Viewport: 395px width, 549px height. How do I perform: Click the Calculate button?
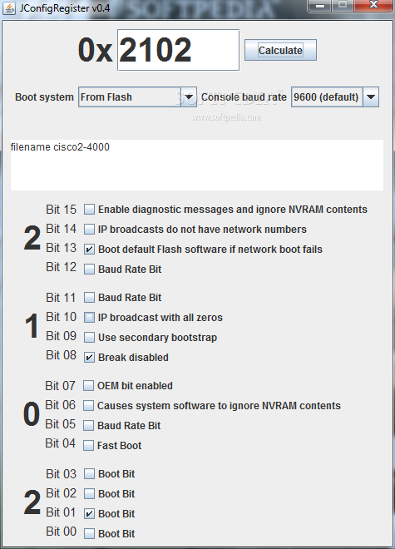tap(280, 50)
